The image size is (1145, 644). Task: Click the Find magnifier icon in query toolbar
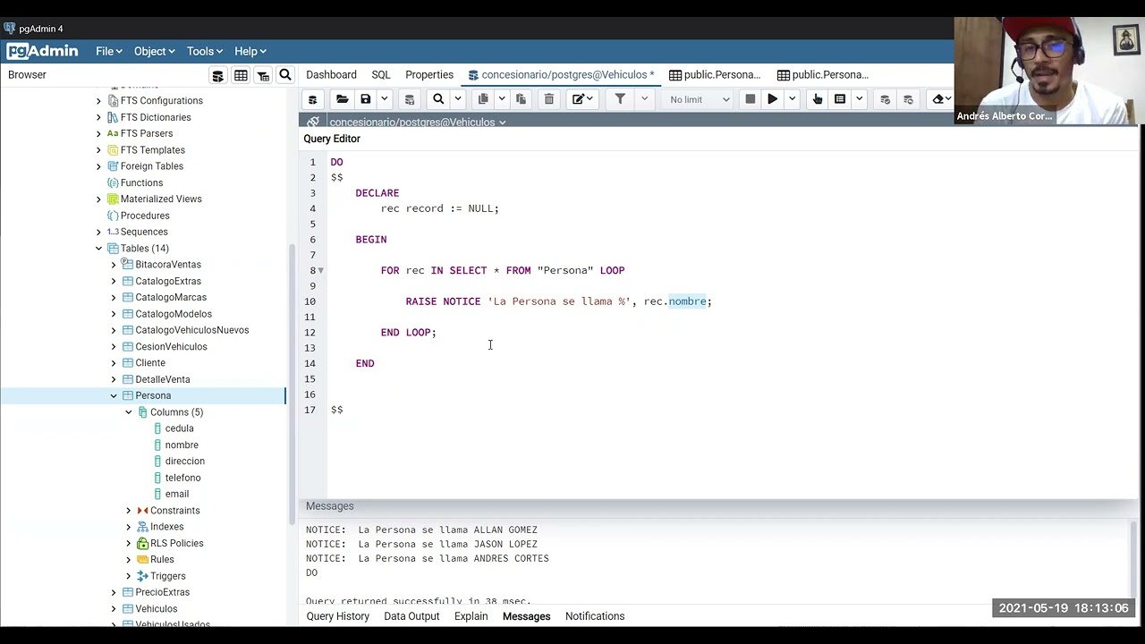click(x=438, y=99)
